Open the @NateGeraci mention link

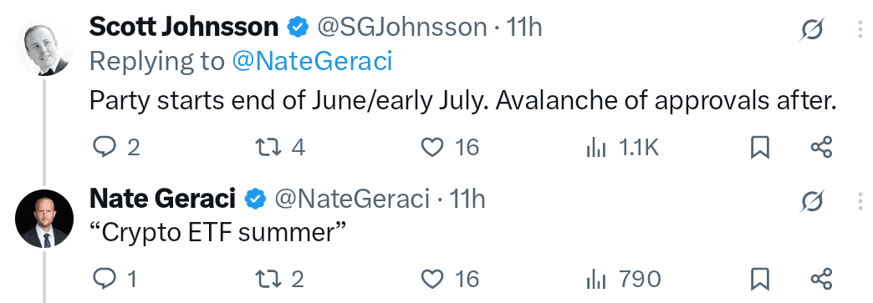(x=312, y=62)
